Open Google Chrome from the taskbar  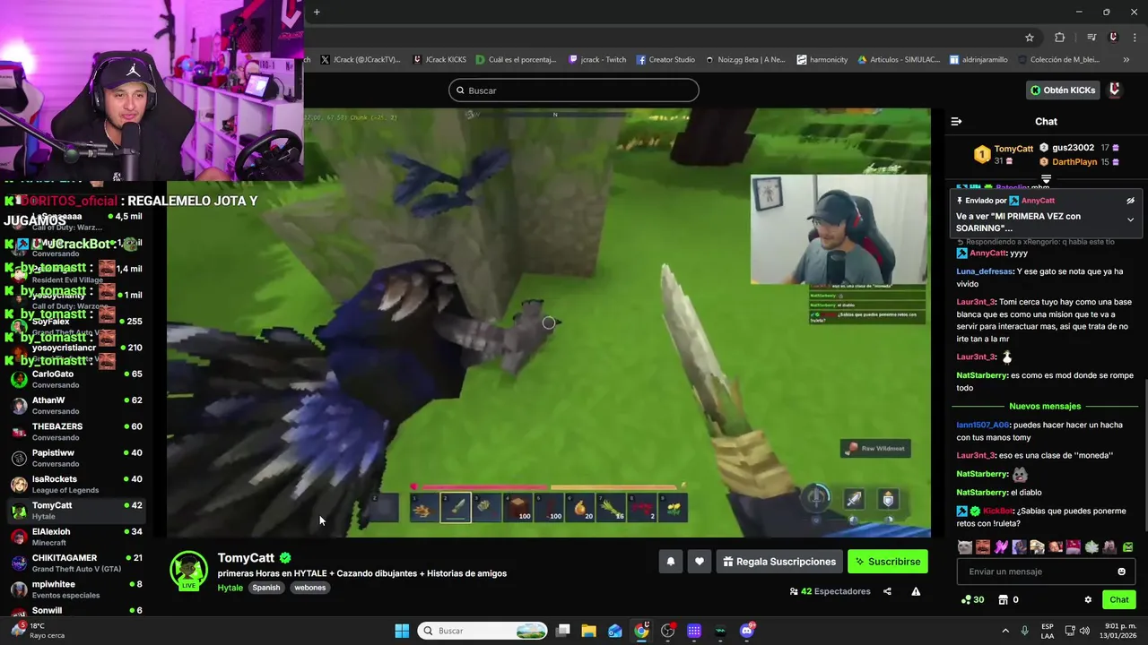point(641,631)
